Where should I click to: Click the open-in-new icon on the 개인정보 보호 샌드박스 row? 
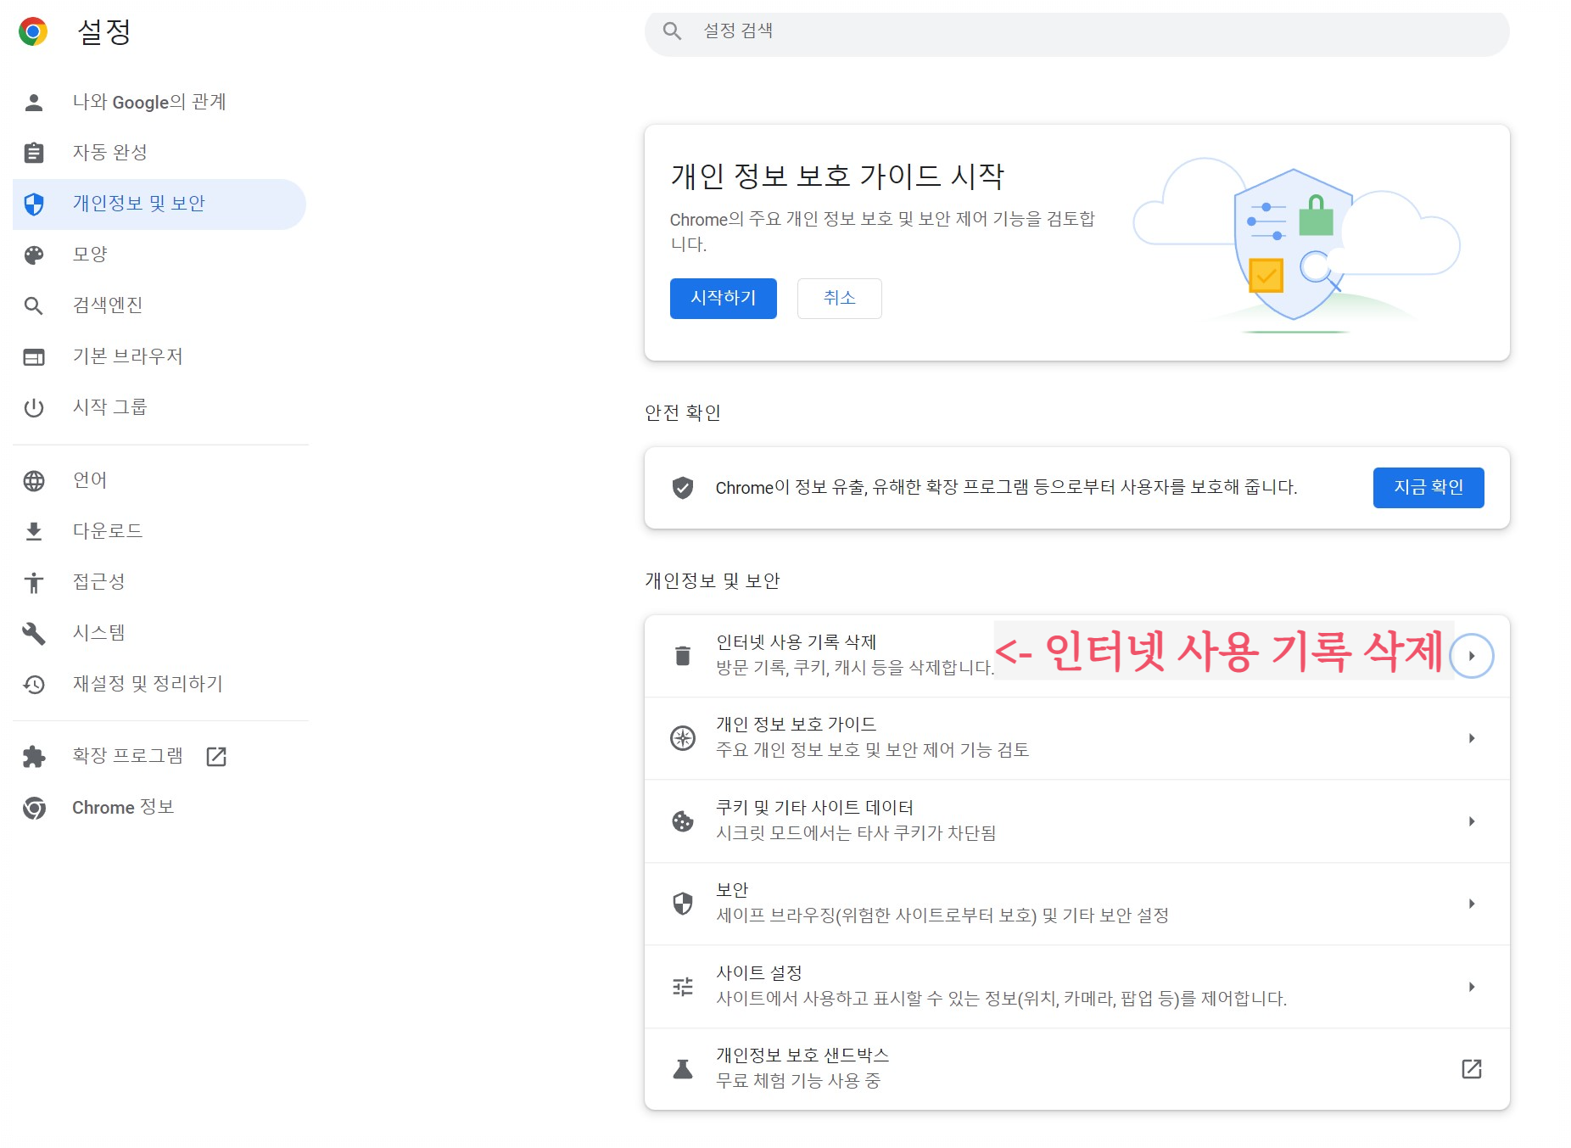1472,1069
